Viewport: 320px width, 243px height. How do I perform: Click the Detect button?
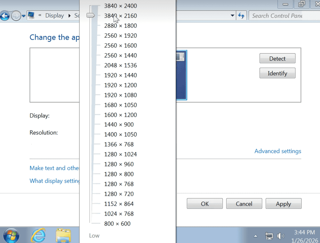(x=277, y=59)
